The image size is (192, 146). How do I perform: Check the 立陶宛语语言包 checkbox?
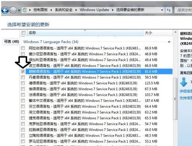pyautogui.click(x=23, y=136)
